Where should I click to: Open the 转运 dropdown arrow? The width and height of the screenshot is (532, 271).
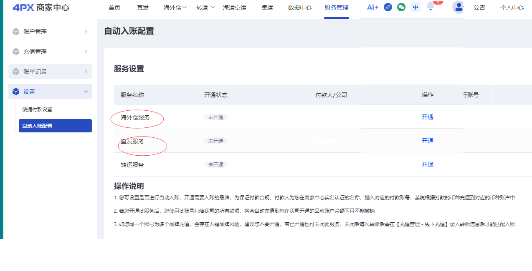[213, 7]
